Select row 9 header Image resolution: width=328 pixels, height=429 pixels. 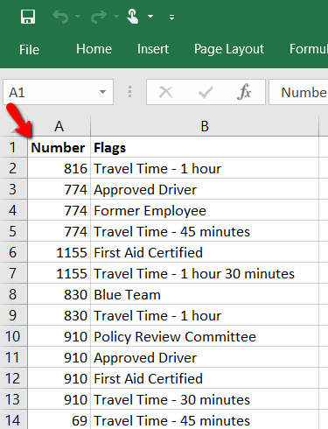[14, 315]
